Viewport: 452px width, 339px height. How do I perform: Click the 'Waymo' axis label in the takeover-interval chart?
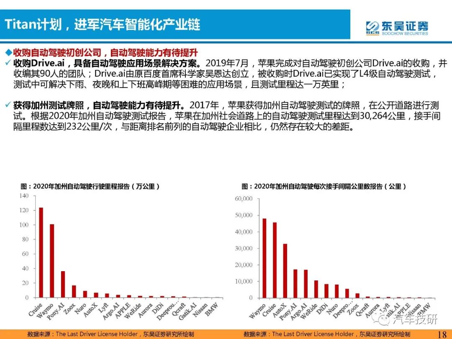tap(257, 311)
